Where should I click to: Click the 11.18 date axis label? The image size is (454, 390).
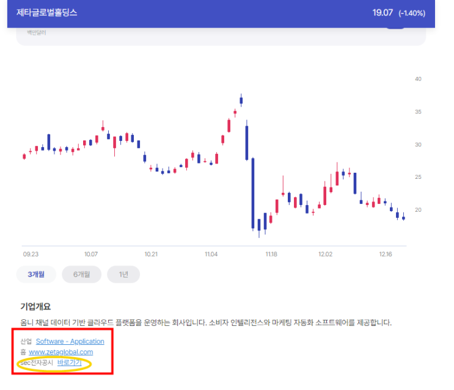pos(271,254)
